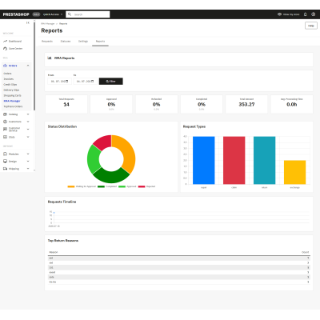This screenshot has width=320, height=320.
Task: Click the Count column header
Action: click(306, 252)
